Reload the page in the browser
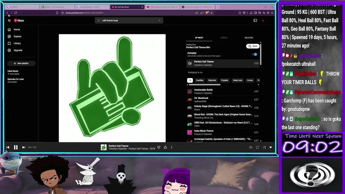 click(x=16, y=13)
